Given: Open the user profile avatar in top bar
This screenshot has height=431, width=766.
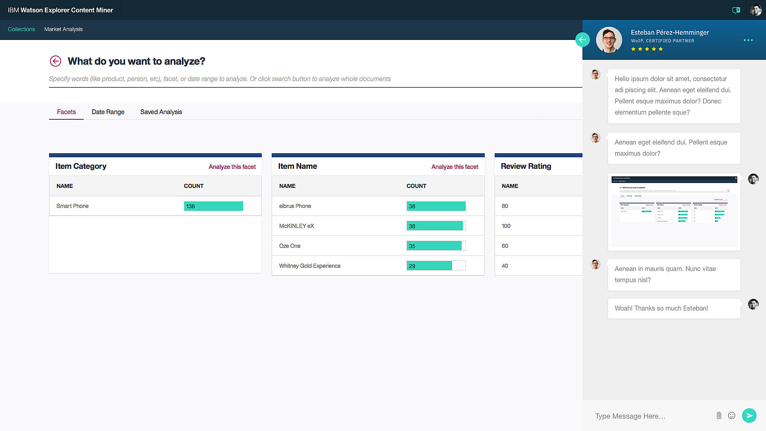Looking at the screenshot, I should point(756,10).
